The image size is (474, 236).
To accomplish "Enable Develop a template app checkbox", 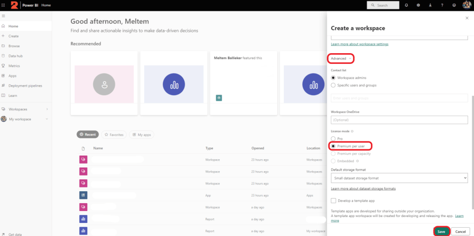I will (x=333, y=200).
